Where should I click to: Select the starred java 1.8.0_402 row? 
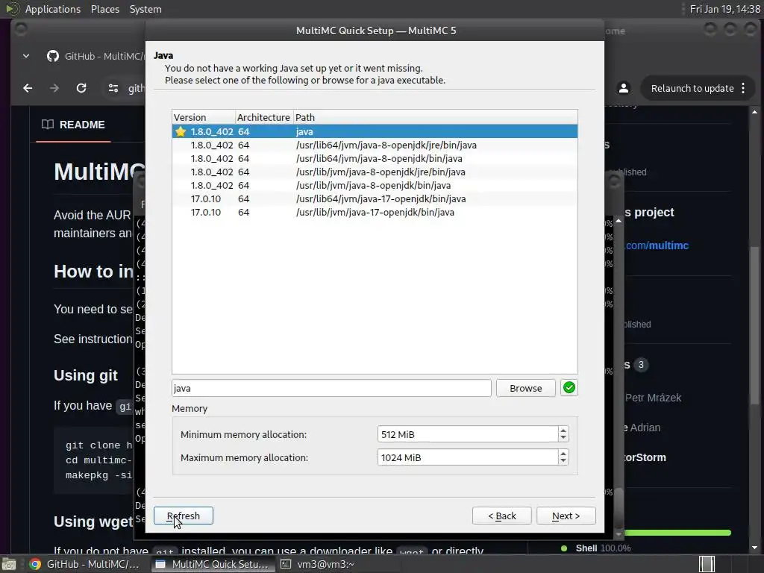click(x=375, y=131)
